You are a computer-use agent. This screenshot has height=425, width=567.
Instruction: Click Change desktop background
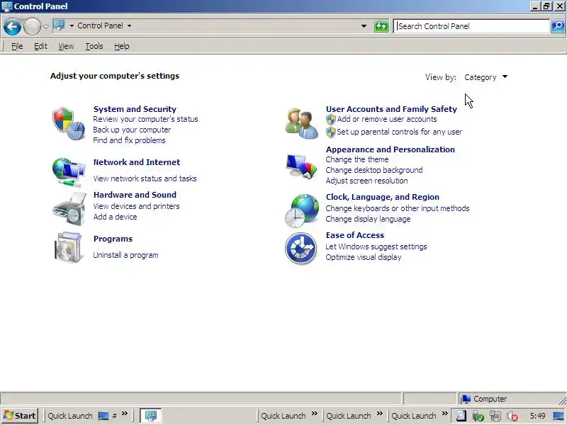point(374,170)
